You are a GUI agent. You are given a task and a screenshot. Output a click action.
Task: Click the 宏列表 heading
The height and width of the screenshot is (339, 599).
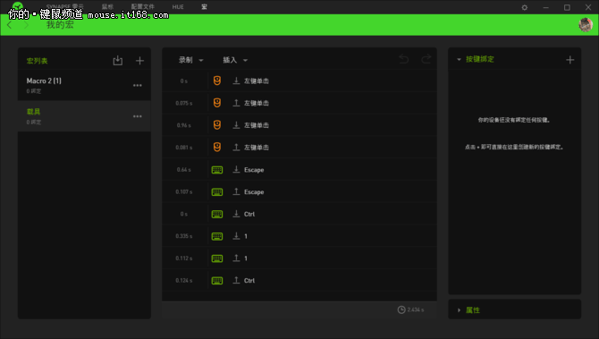tap(37, 61)
